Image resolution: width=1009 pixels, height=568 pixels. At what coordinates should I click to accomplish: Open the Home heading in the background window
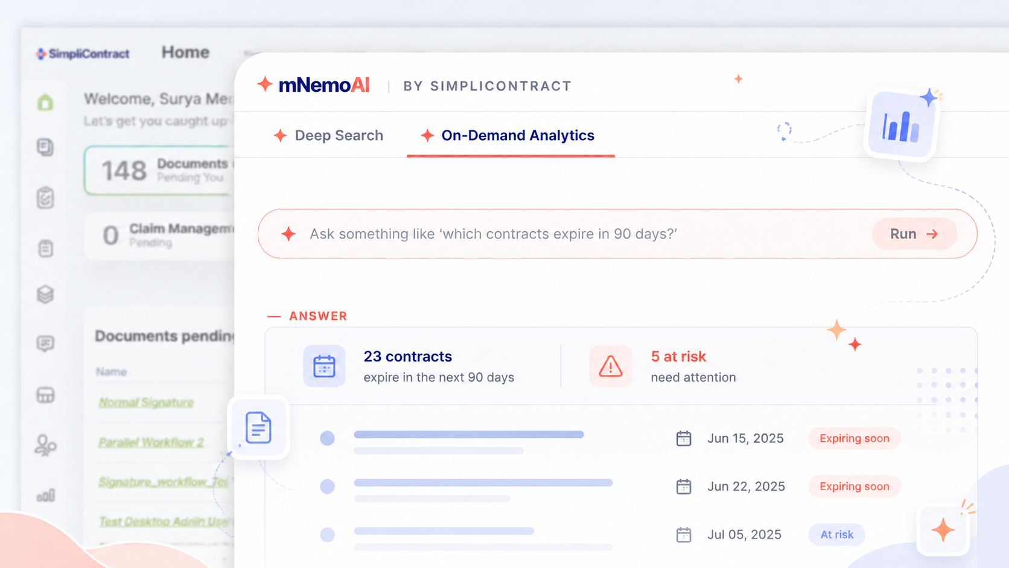pos(185,53)
